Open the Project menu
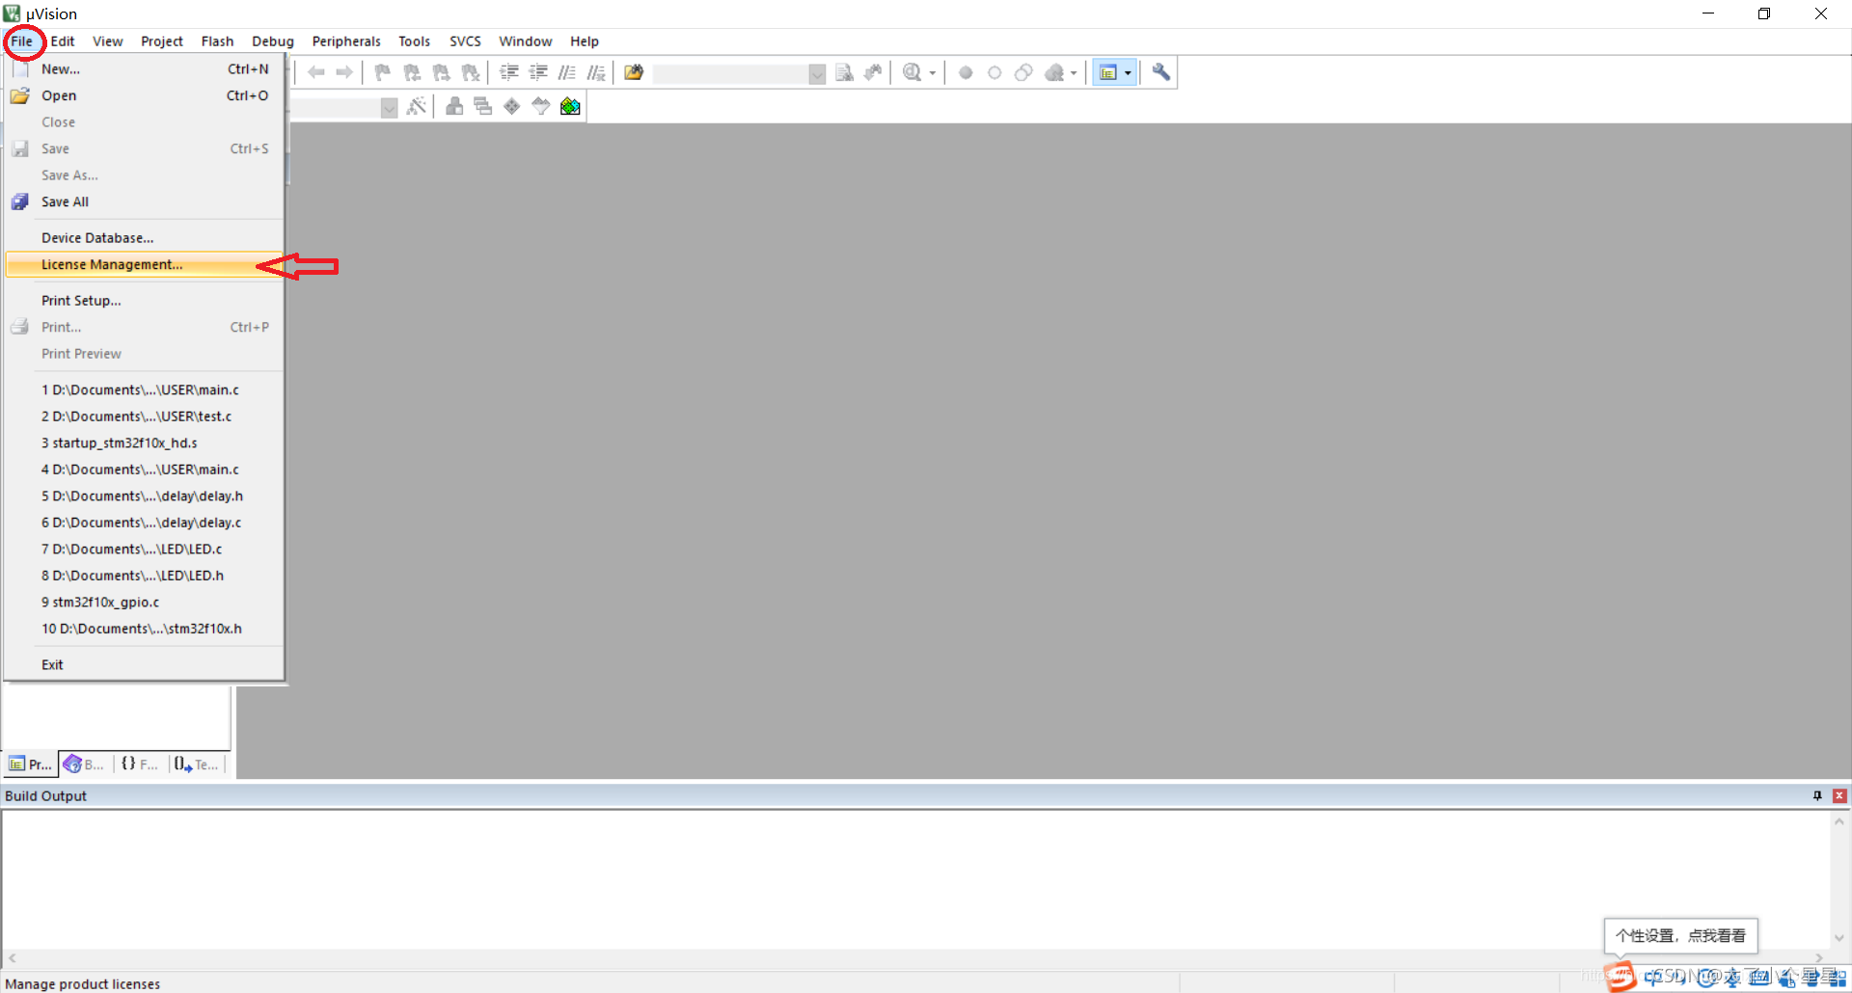1852x993 pixels. [x=162, y=41]
